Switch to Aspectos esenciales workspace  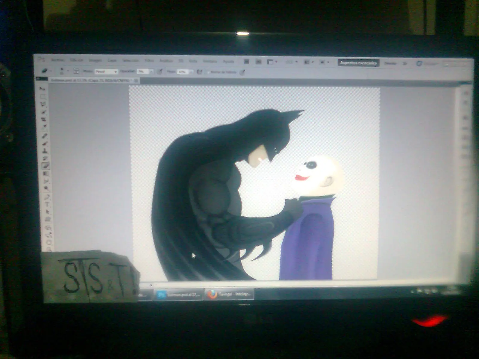click(x=359, y=63)
